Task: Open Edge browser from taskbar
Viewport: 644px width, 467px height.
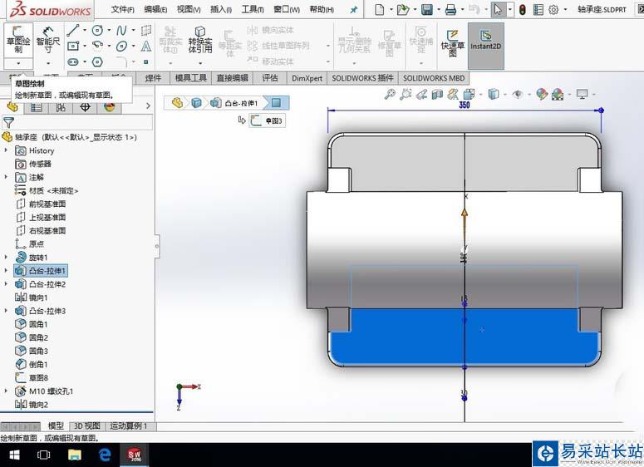Action: [x=105, y=455]
